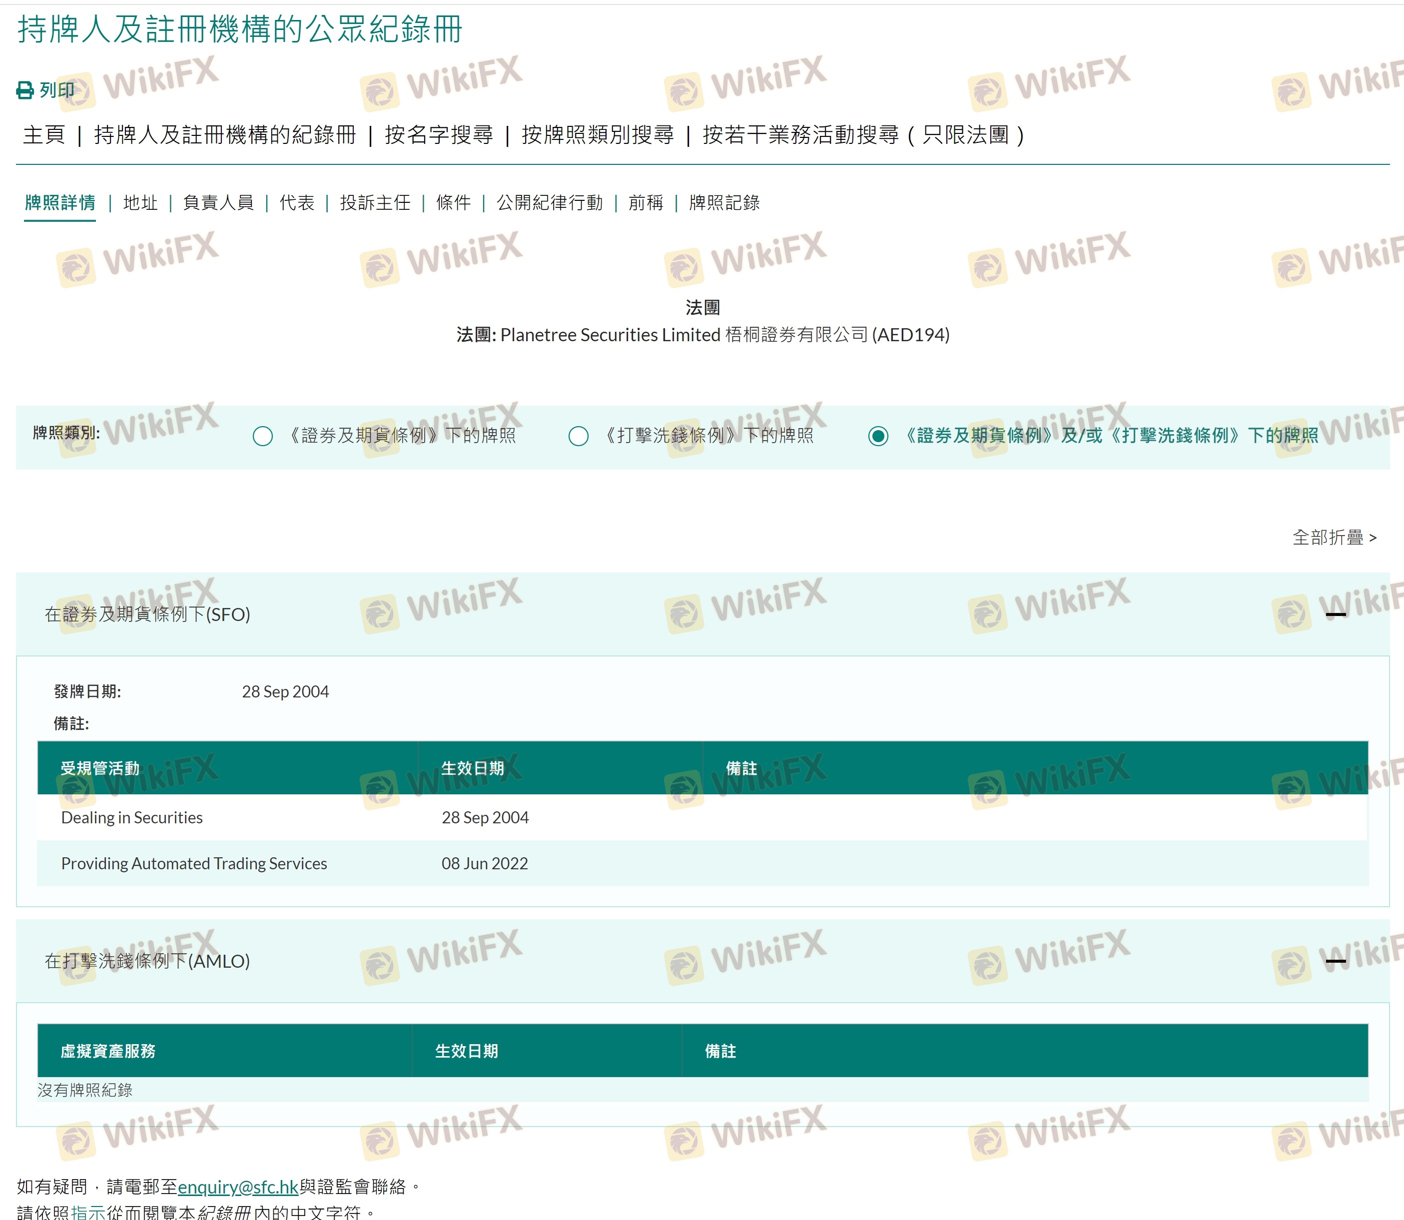Open the 牌照記錄 tab
The height and width of the screenshot is (1220, 1404).
(x=724, y=203)
